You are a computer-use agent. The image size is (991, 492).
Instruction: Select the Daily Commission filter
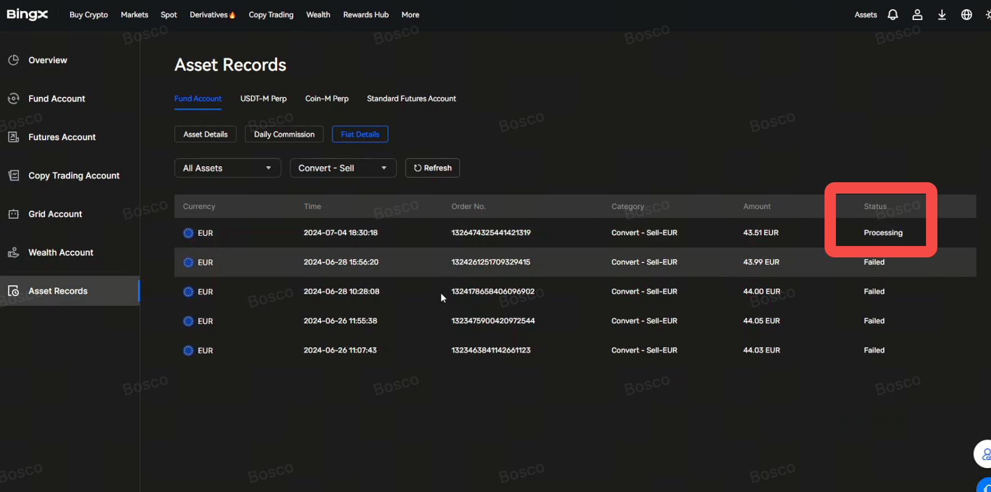tap(284, 134)
